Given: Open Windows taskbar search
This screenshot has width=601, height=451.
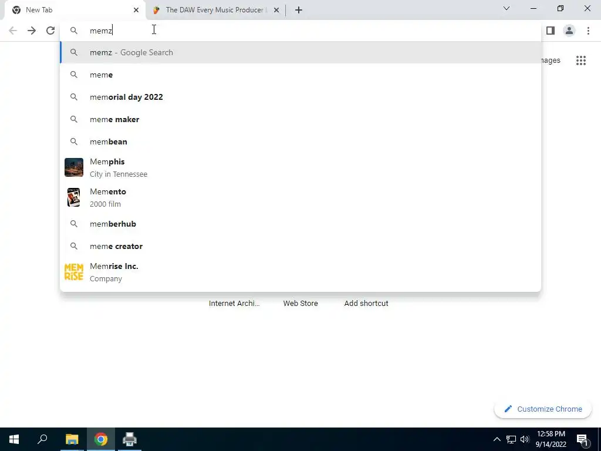Looking at the screenshot, I should click(42, 439).
